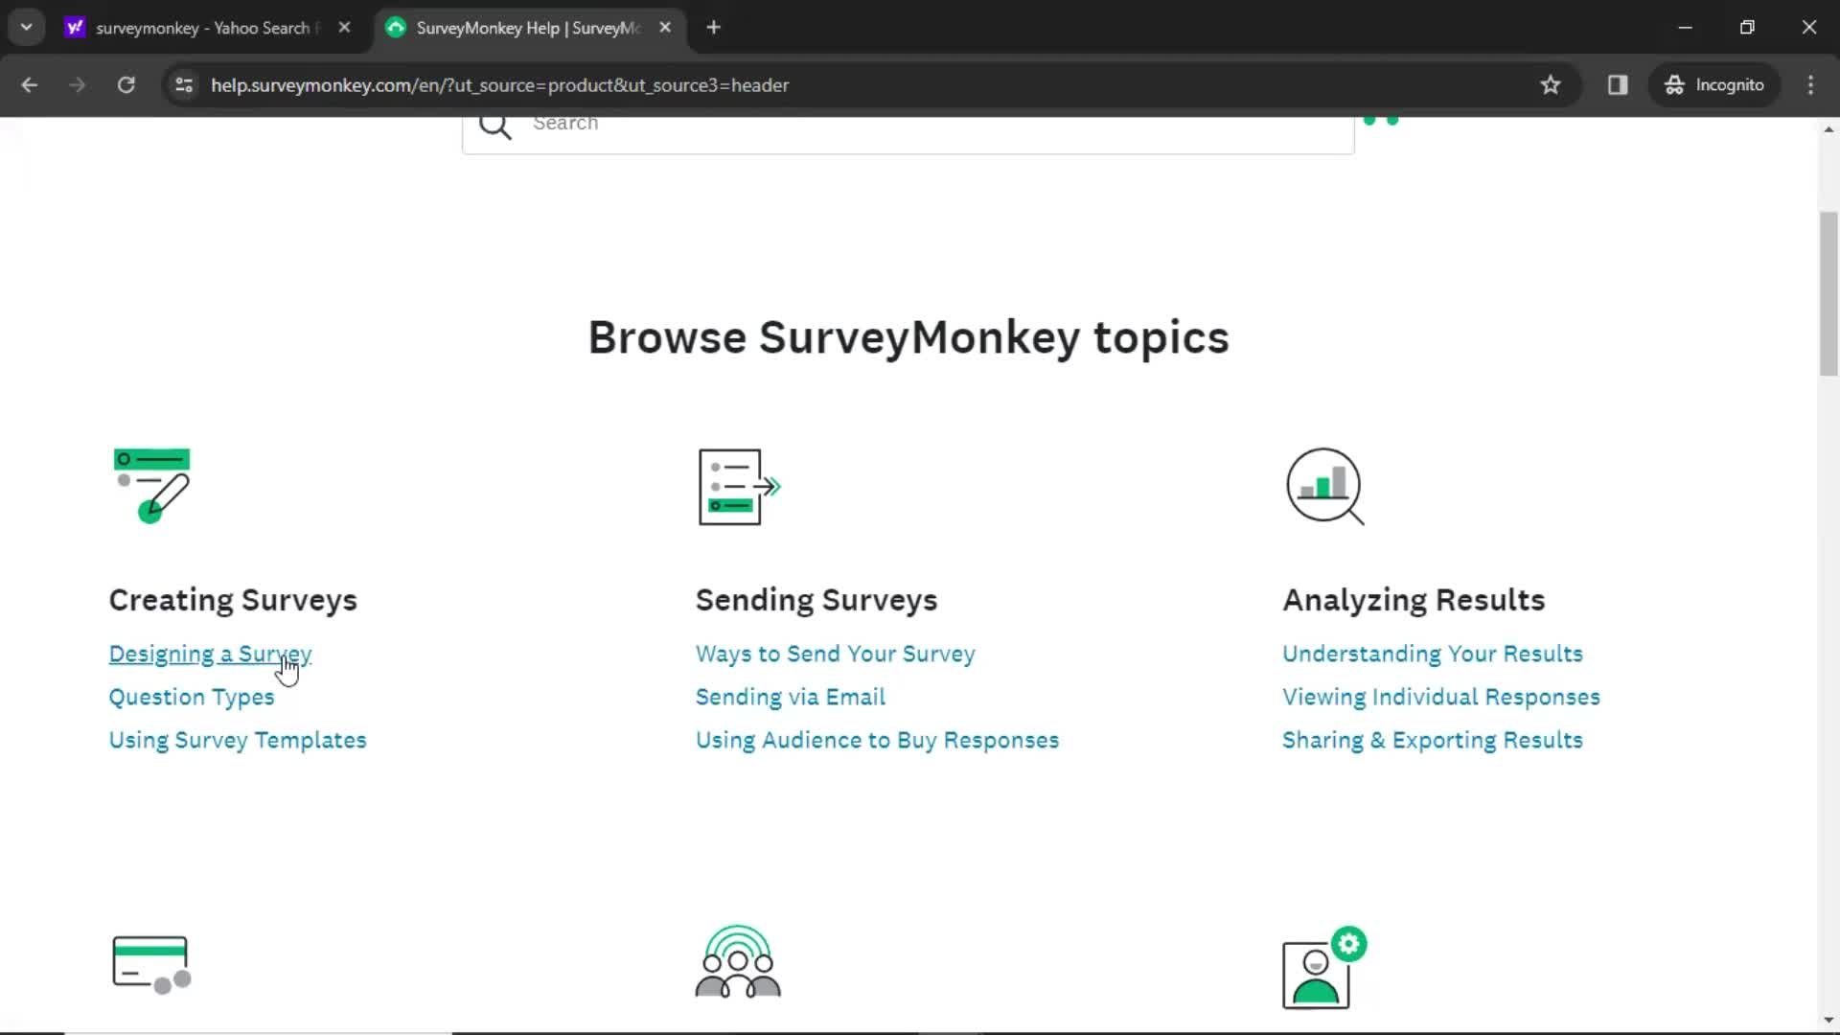The width and height of the screenshot is (1840, 1035).
Task: Toggle the browser bookmarks star icon
Action: click(1551, 84)
